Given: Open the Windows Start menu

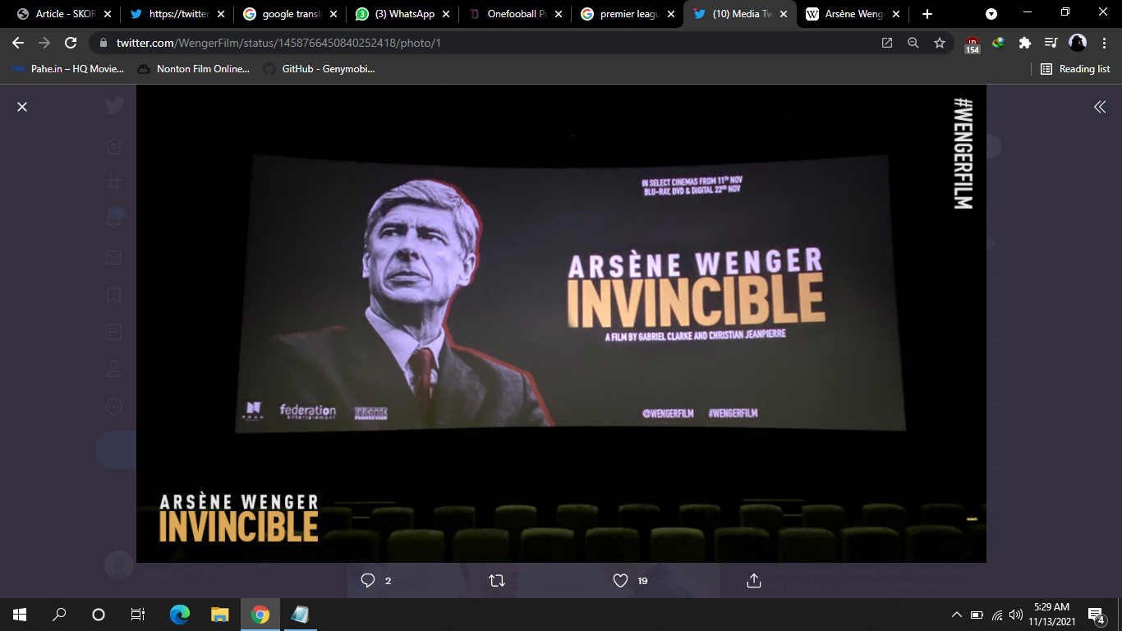Looking at the screenshot, I should pyautogui.click(x=20, y=615).
